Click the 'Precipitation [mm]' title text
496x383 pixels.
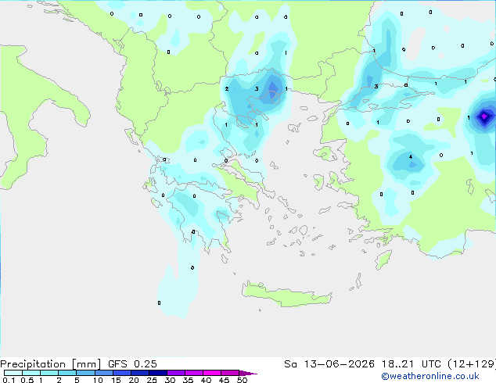(51, 363)
